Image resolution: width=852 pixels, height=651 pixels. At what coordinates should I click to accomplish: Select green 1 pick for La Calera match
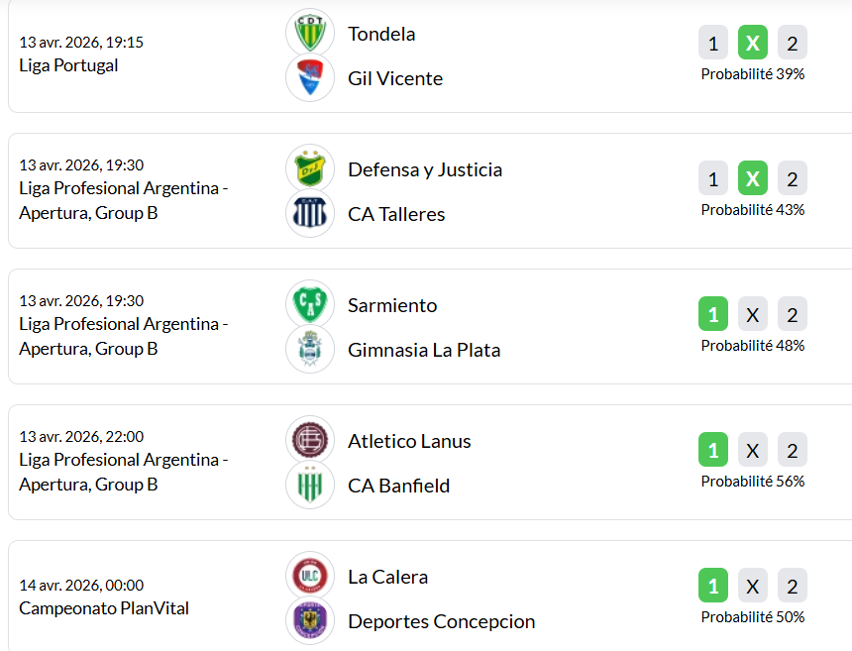coord(713,586)
